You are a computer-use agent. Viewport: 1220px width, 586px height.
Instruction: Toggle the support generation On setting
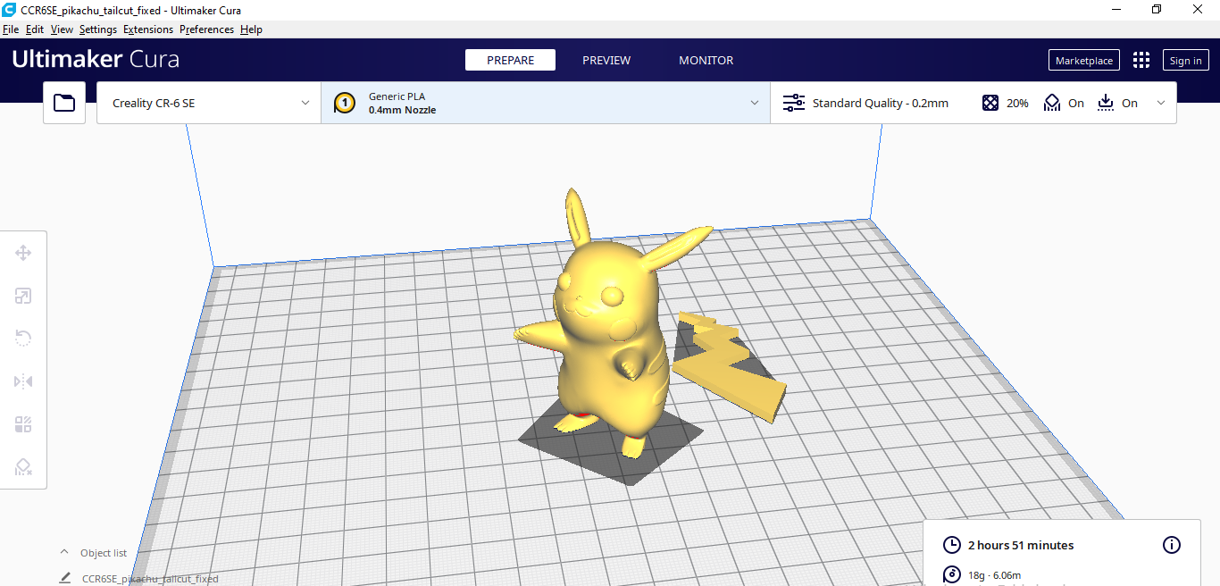point(1064,103)
